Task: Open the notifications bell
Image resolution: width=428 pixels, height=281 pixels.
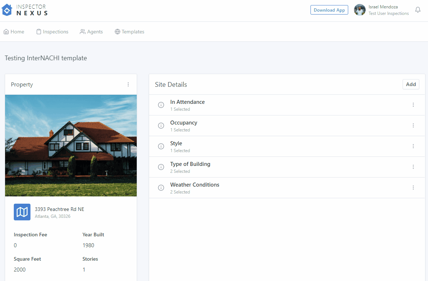Action: 417,10
